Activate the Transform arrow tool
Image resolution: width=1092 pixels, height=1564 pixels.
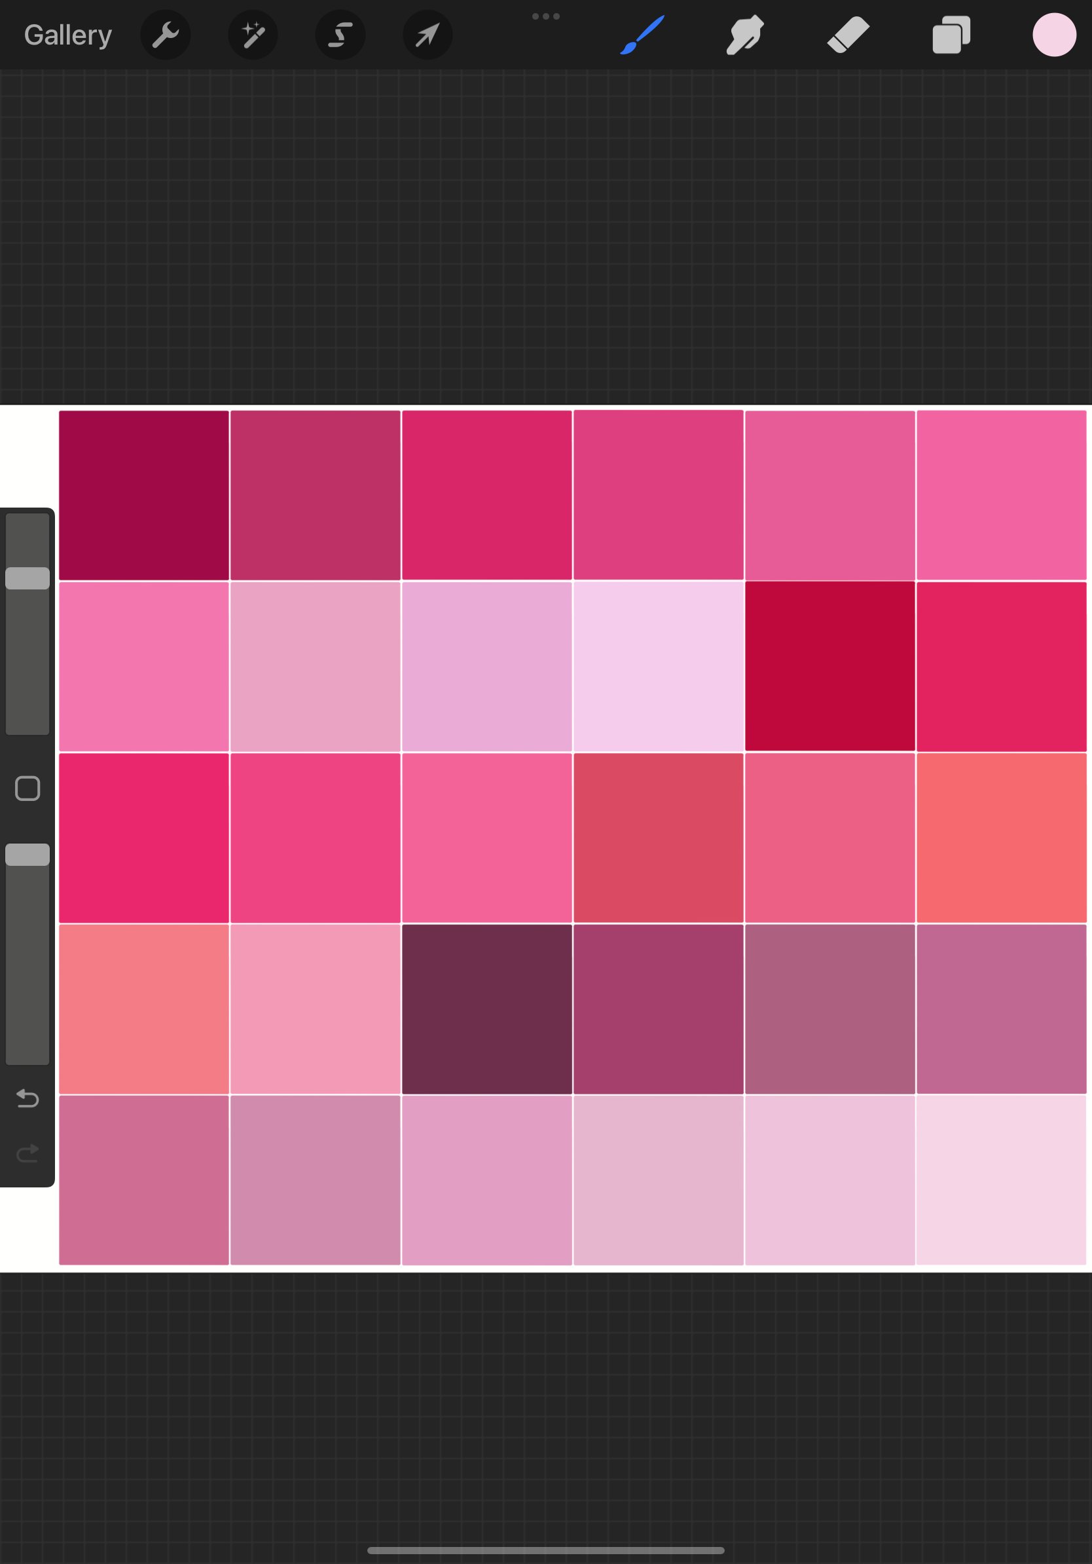pos(427,35)
